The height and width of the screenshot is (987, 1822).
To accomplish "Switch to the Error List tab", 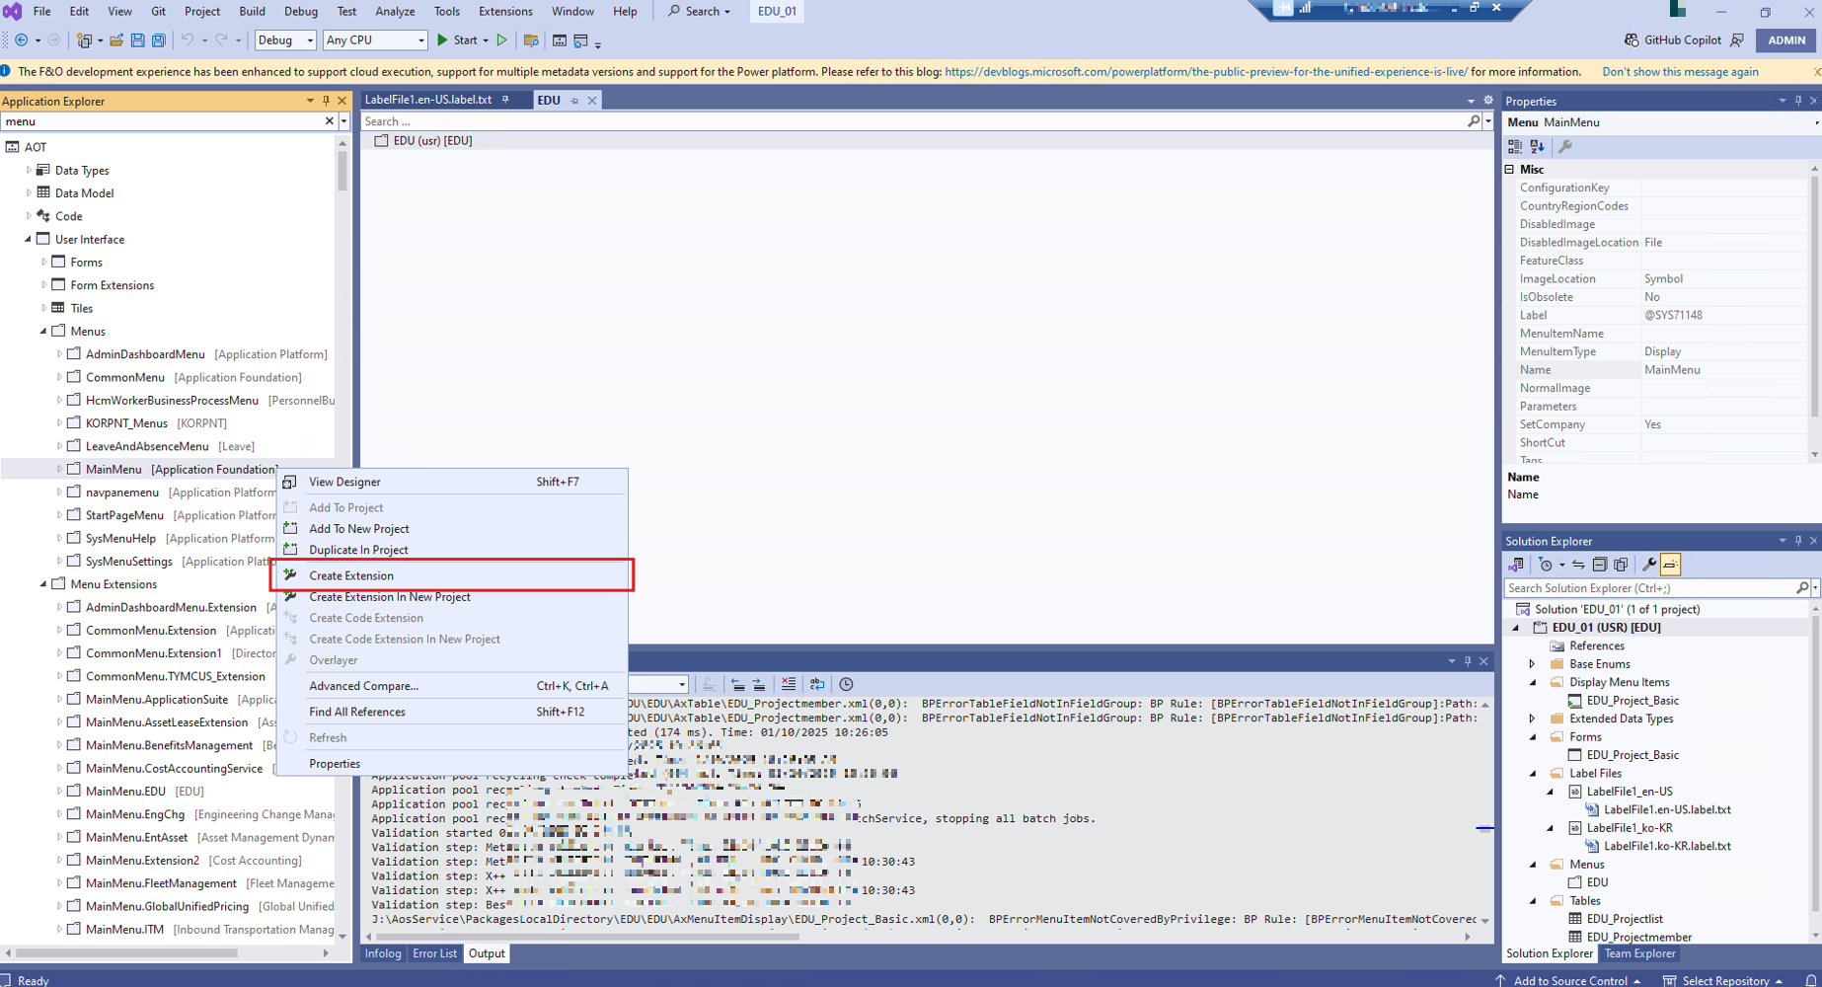I will tap(434, 953).
